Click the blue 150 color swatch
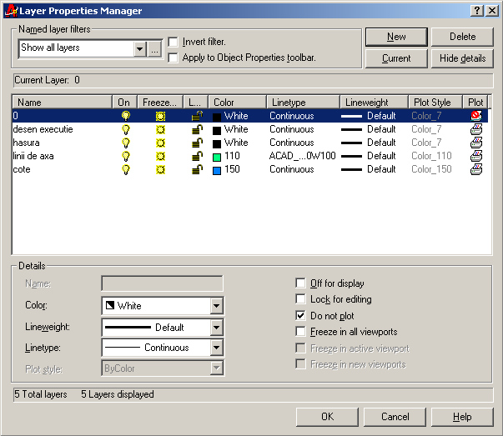 [217, 171]
